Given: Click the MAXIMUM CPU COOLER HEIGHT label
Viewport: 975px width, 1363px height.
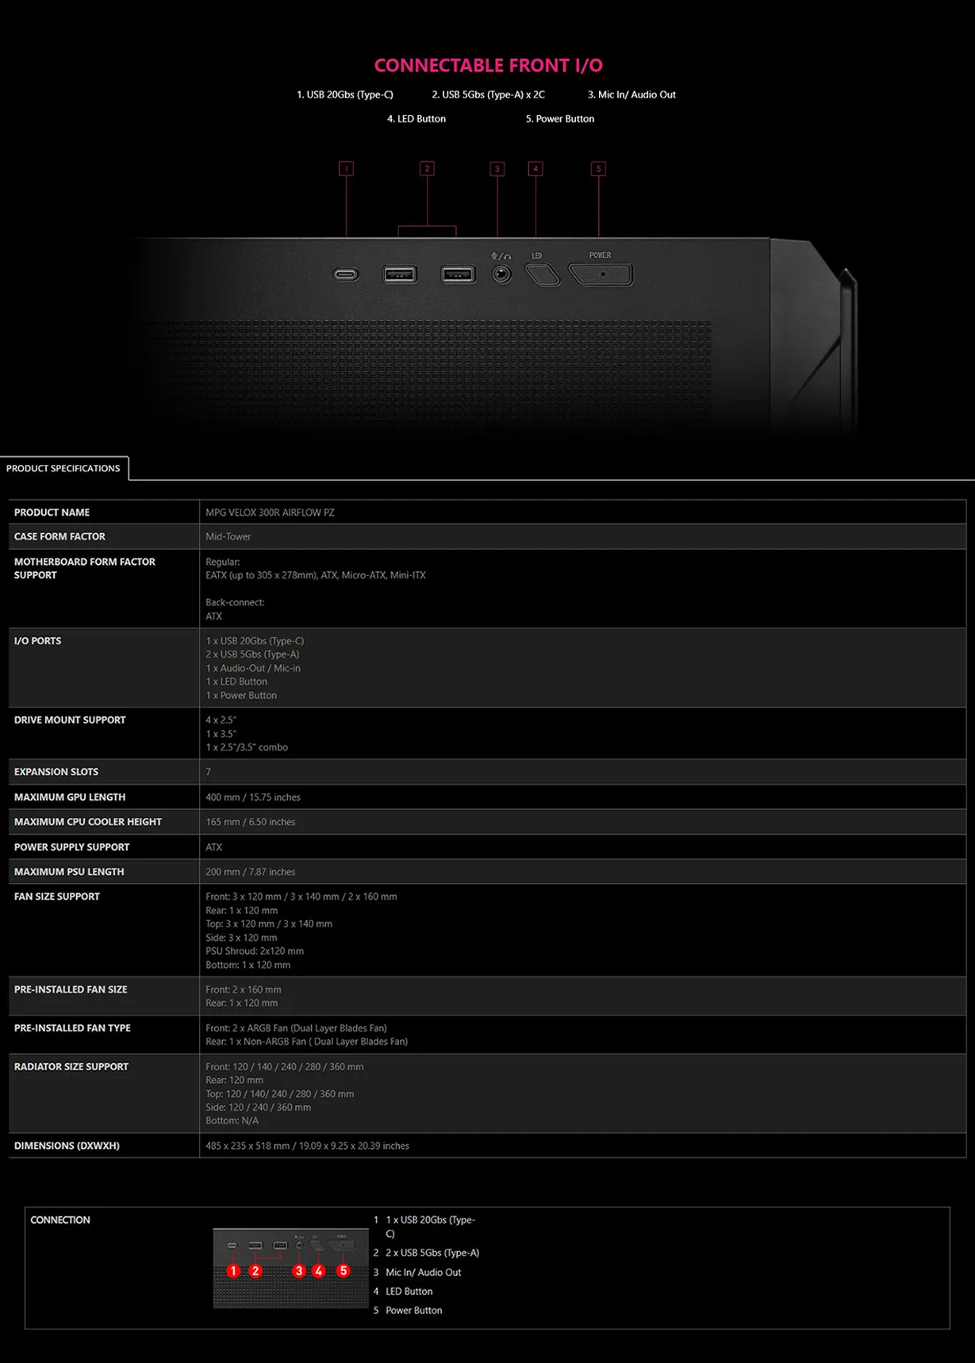Looking at the screenshot, I should point(88,822).
